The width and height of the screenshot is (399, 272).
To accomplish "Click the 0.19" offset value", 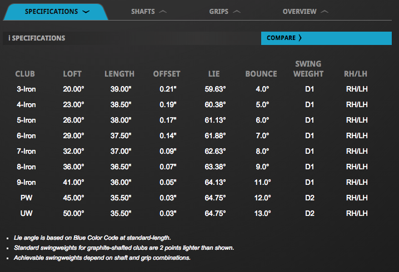I will point(168,105).
